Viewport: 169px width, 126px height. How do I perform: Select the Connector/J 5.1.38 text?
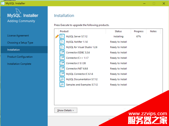coord(76,63)
